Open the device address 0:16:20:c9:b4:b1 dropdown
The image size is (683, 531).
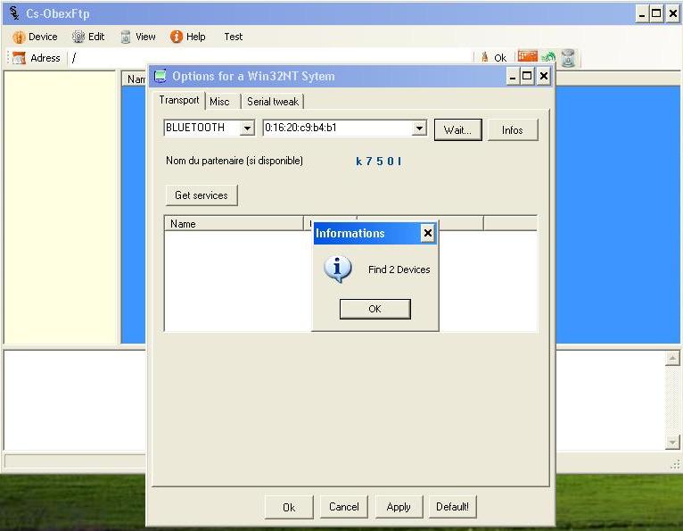pos(419,129)
